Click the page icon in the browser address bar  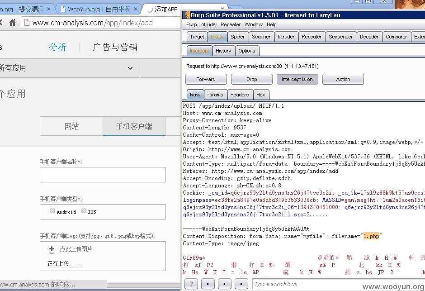[27, 23]
